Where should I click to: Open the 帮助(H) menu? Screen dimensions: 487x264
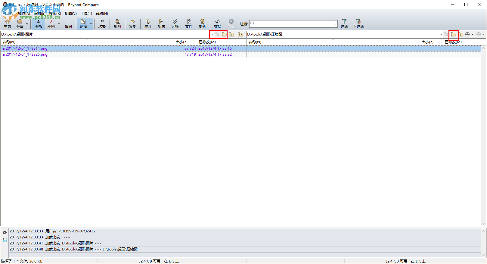[x=102, y=13]
